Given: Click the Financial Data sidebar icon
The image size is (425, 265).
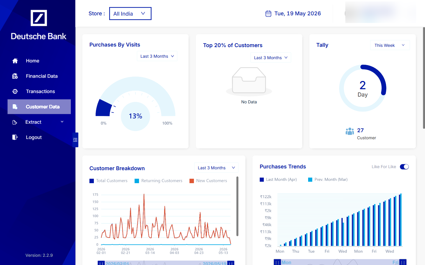Looking at the screenshot, I should coord(15,76).
